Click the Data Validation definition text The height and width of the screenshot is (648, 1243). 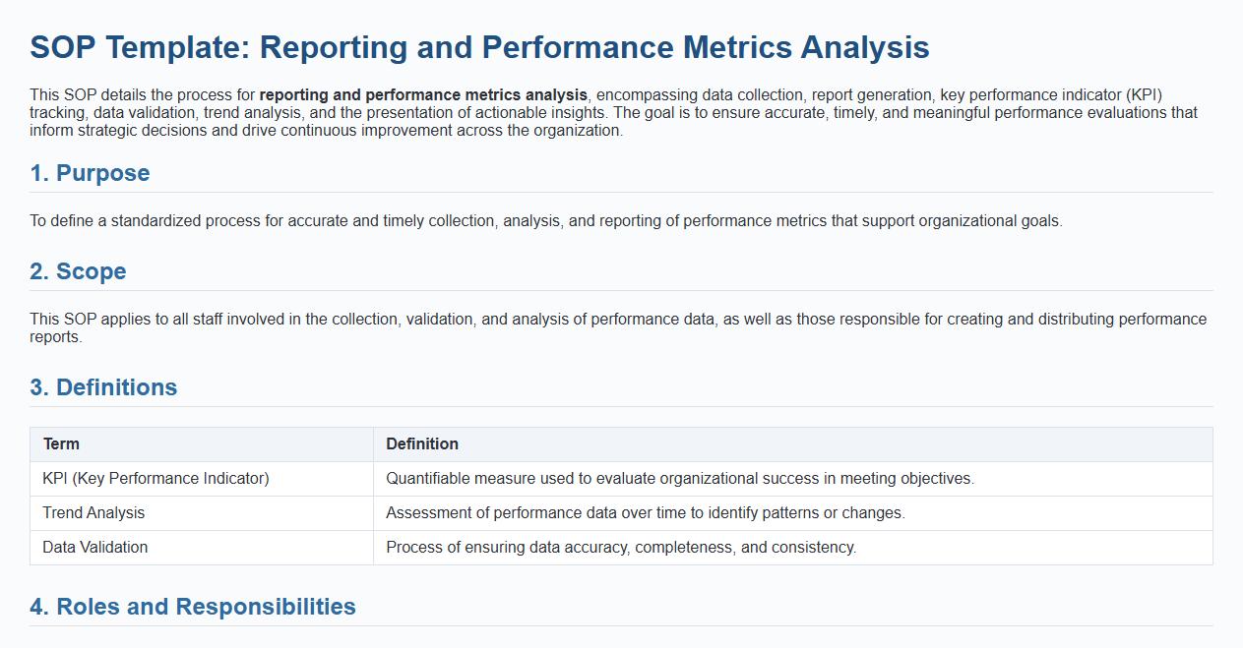621,548
